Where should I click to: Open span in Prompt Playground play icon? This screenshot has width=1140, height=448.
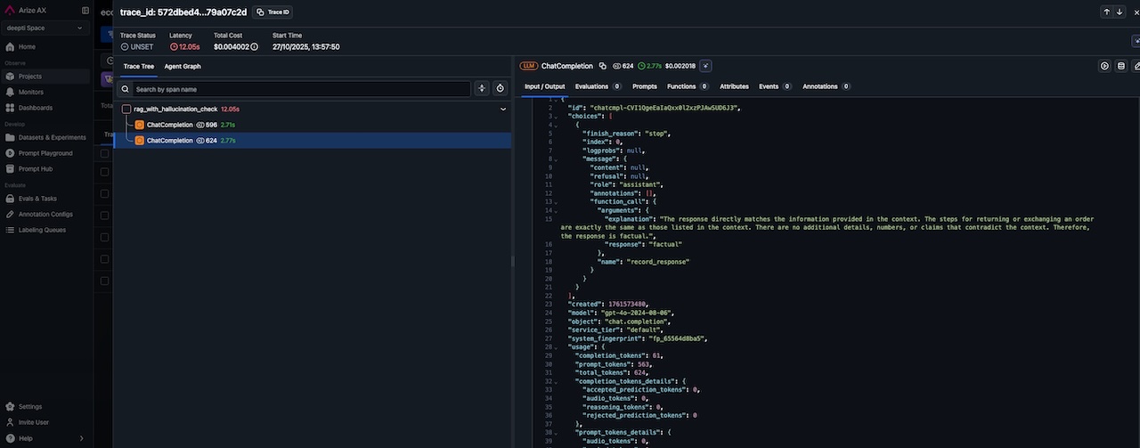tap(1104, 66)
